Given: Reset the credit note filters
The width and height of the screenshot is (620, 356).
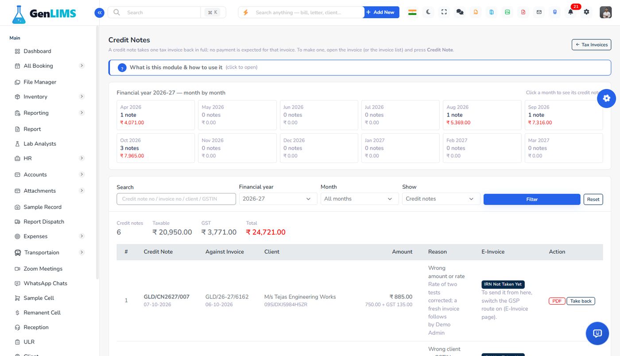Looking at the screenshot, I should tap(593, 199).
